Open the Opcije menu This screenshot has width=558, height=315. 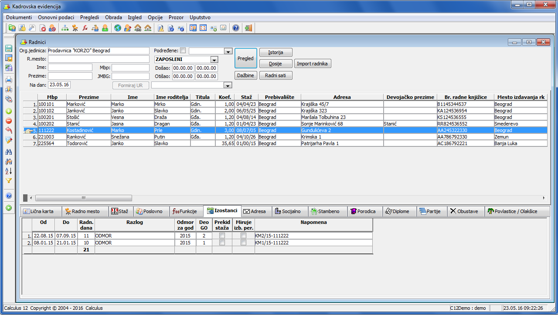point(155,17)
